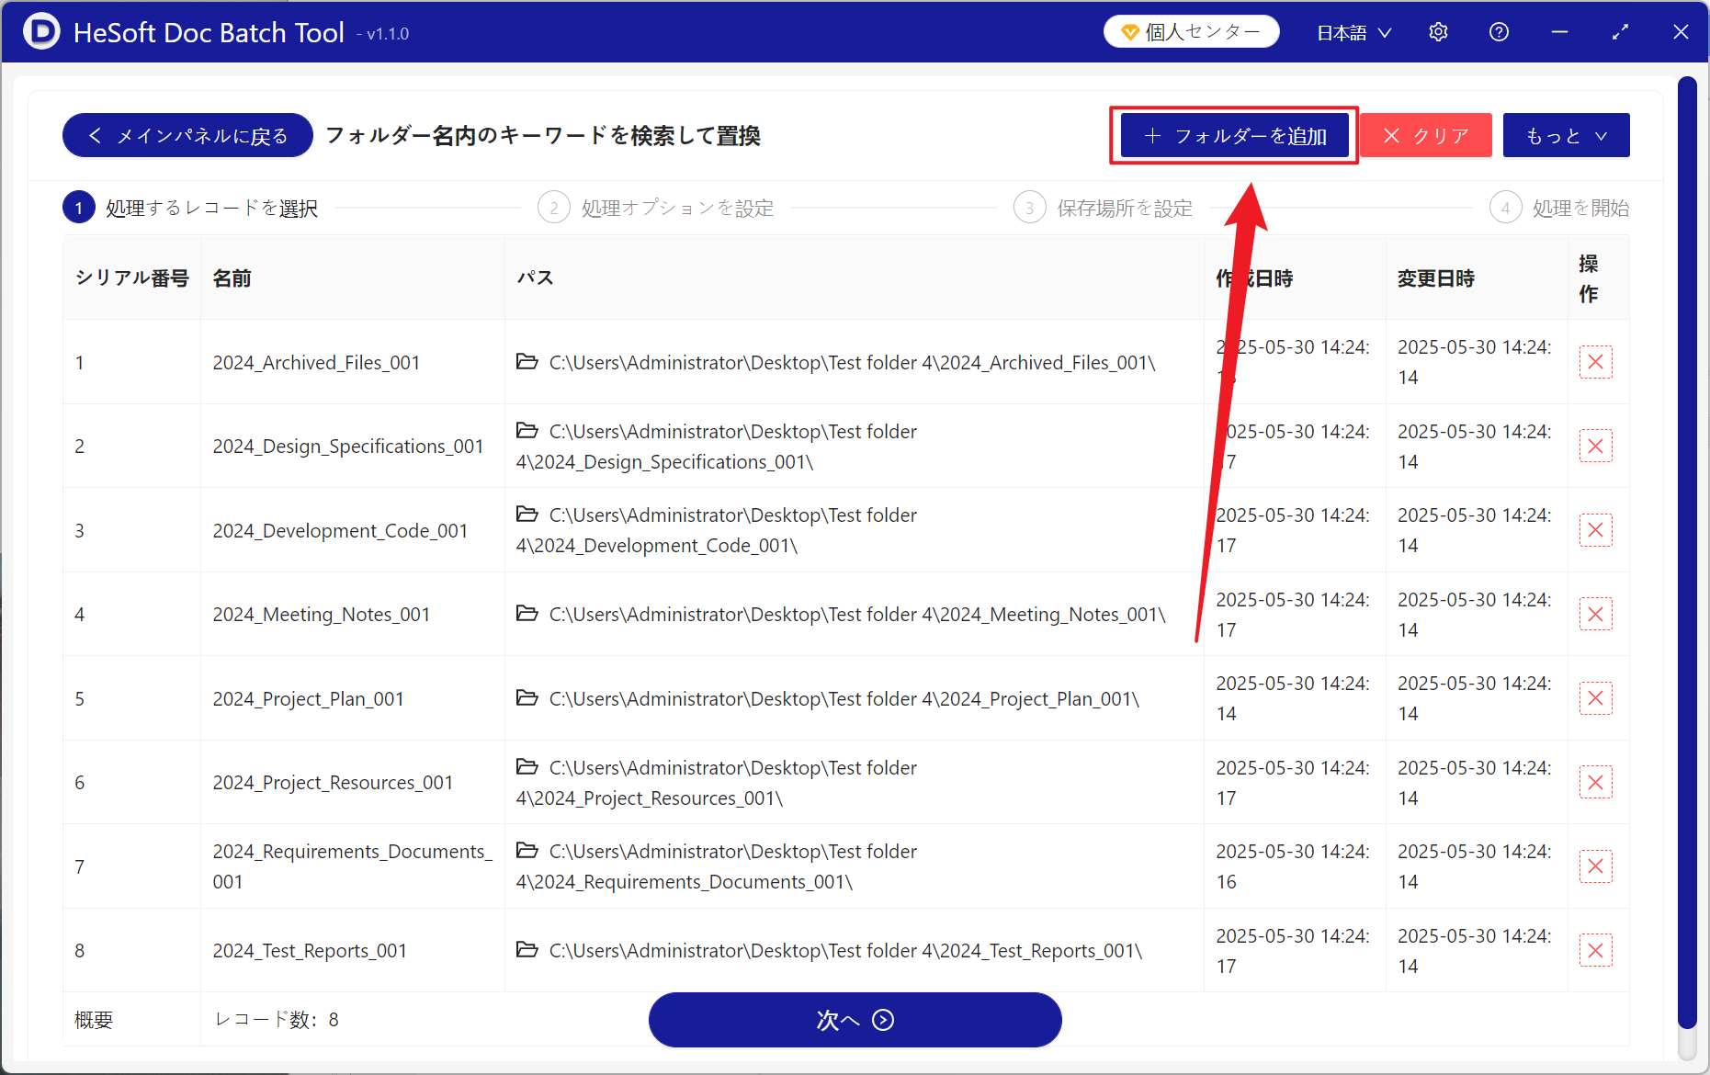Delete row 2024_Test_Reports_001 with red X
Screen dimensions: 1710x1075
point(1595,951)
